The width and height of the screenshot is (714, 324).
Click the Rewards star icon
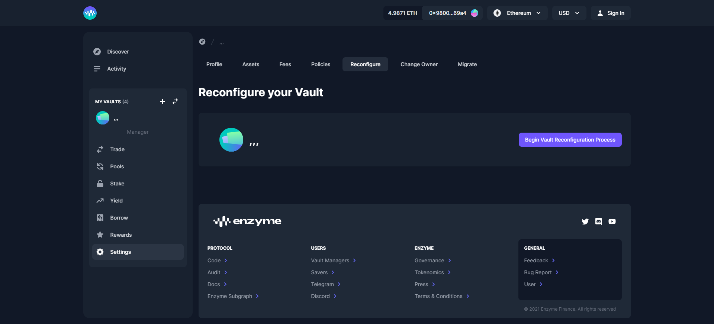click(100, 235)
